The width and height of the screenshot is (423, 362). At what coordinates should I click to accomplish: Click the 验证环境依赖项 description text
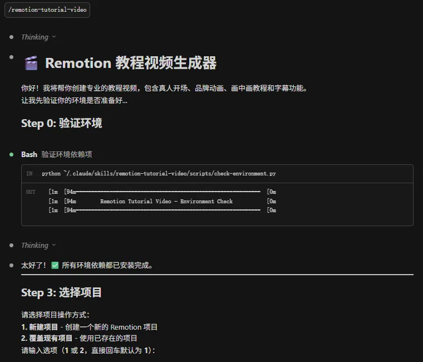point(67,154)
